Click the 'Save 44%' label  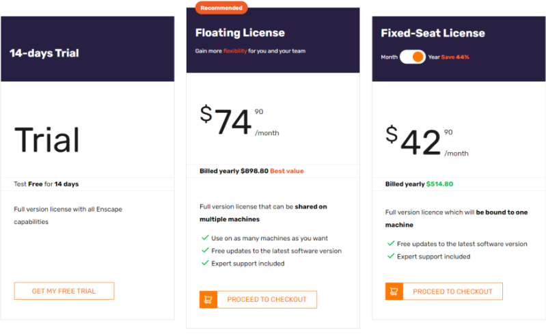(x=455, y=57)
